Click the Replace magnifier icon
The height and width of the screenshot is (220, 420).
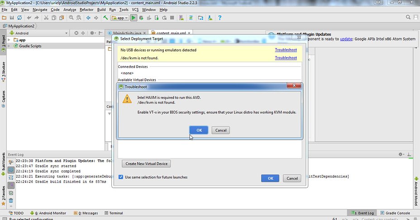point(79,18)
